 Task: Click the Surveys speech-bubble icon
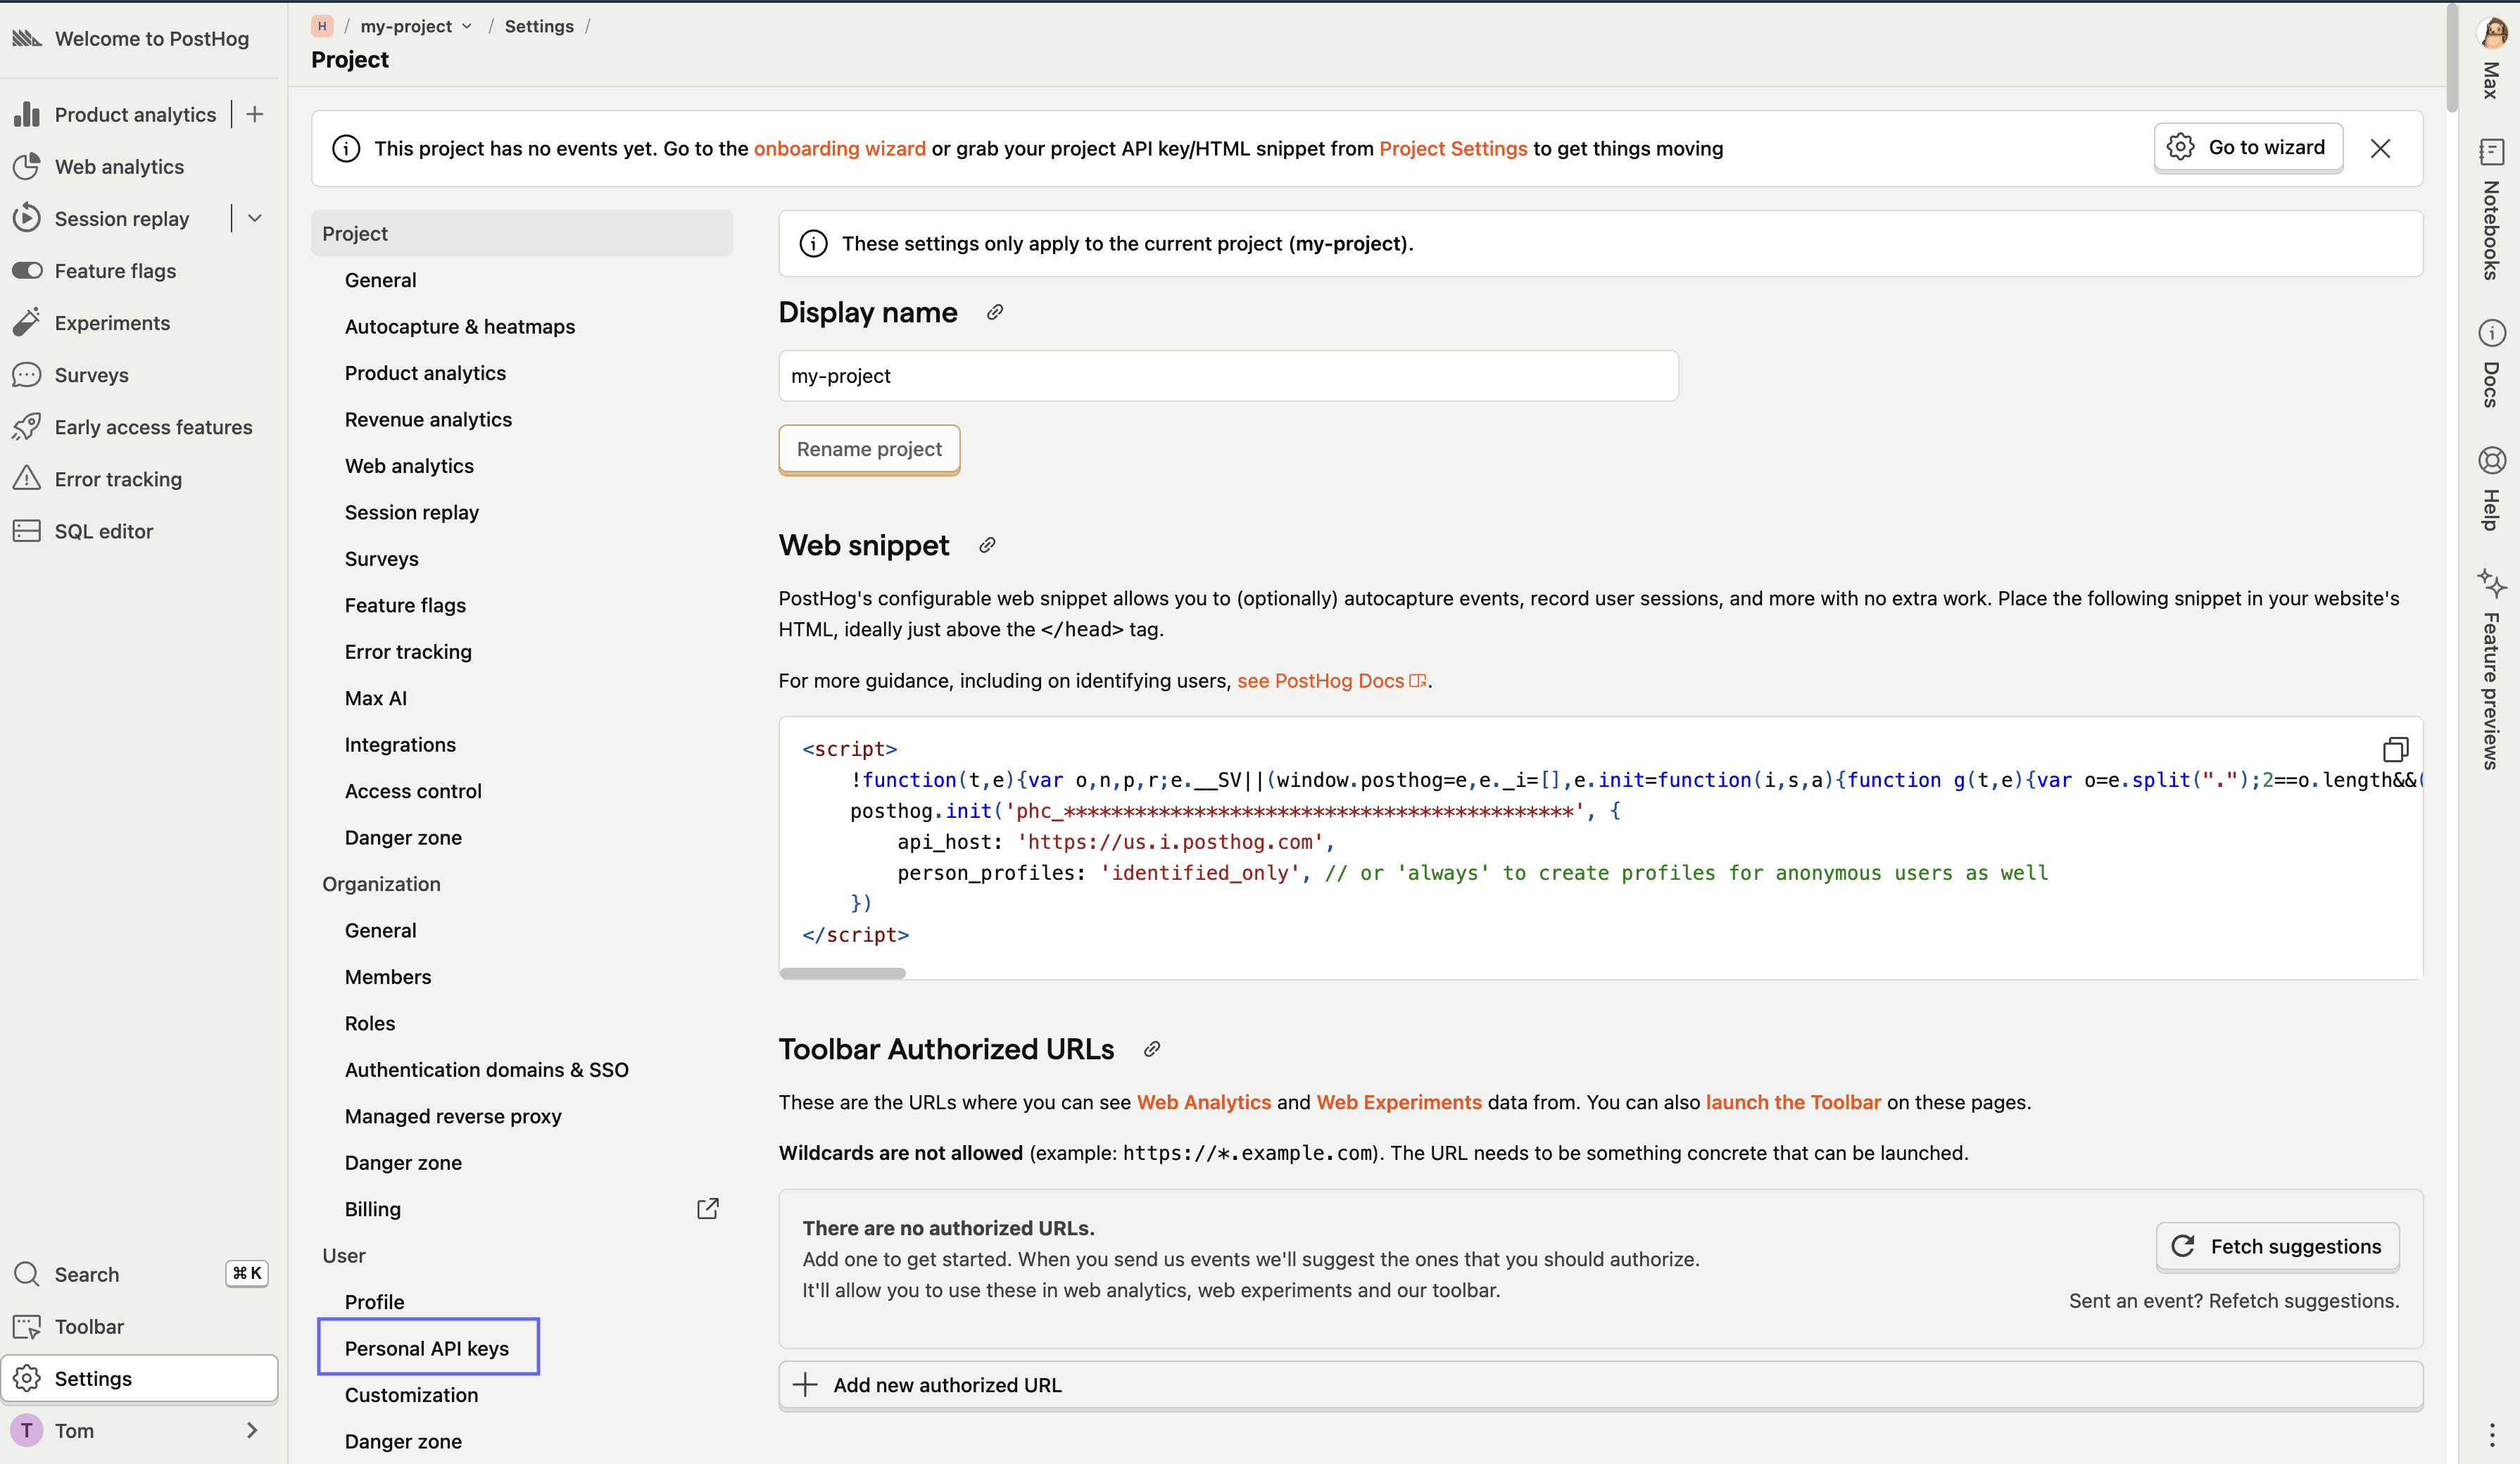[x=27, y=374]
